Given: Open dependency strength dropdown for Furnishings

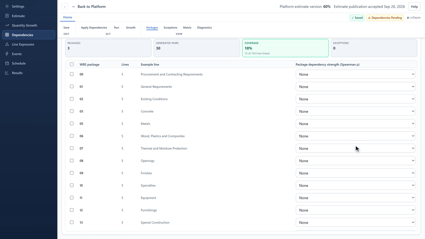Looking at the screenshot, I should point(355,210).
